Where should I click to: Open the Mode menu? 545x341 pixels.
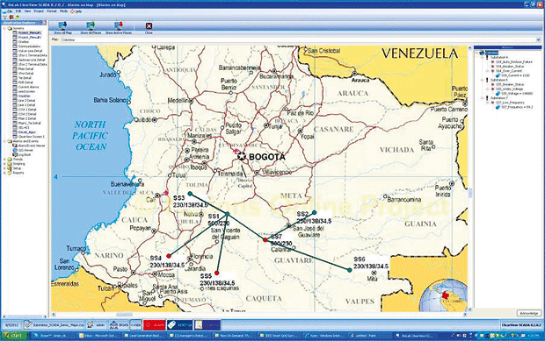pyautogui.click(x=63, y=11)
